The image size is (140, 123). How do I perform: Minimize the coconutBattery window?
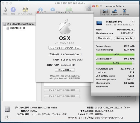click(97, 6)
